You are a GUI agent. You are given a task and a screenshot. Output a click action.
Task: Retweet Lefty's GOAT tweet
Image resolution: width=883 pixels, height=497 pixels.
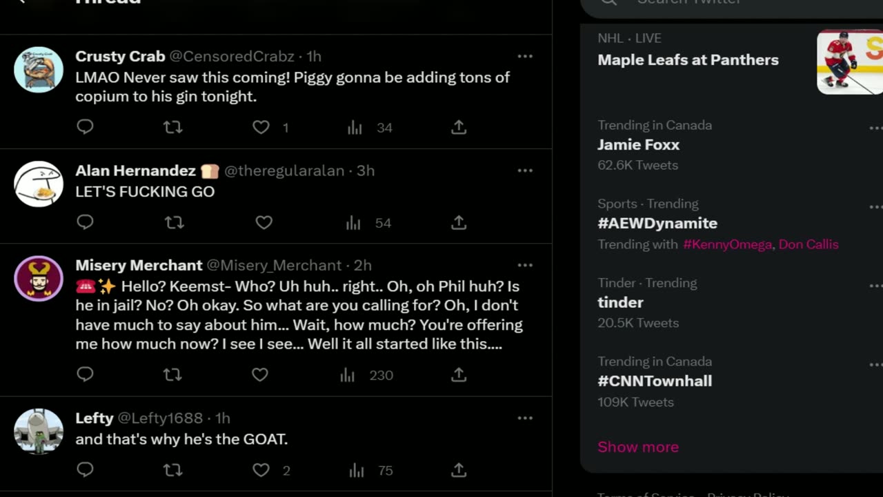point(172,470)
